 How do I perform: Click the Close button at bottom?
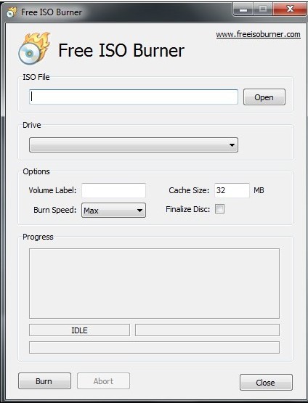[266, 383]
